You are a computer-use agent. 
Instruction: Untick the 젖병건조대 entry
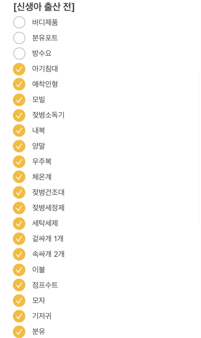coord(19,192)
